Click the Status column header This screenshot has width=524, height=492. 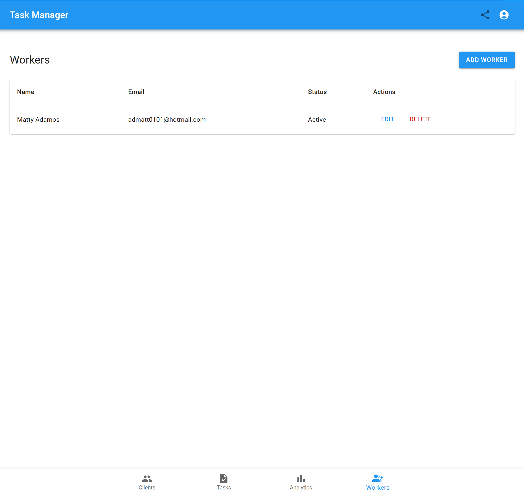coord(317,92)
